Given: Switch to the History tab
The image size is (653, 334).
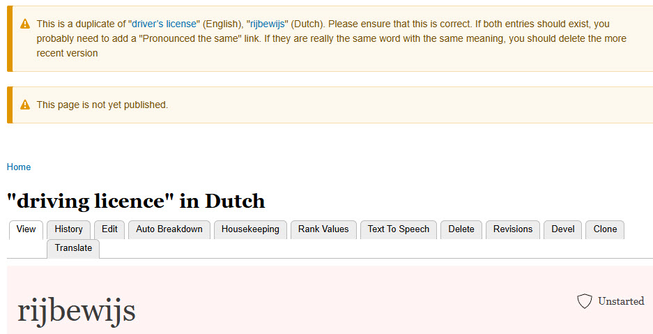Looking at the screenshot, I should [68, 229].
